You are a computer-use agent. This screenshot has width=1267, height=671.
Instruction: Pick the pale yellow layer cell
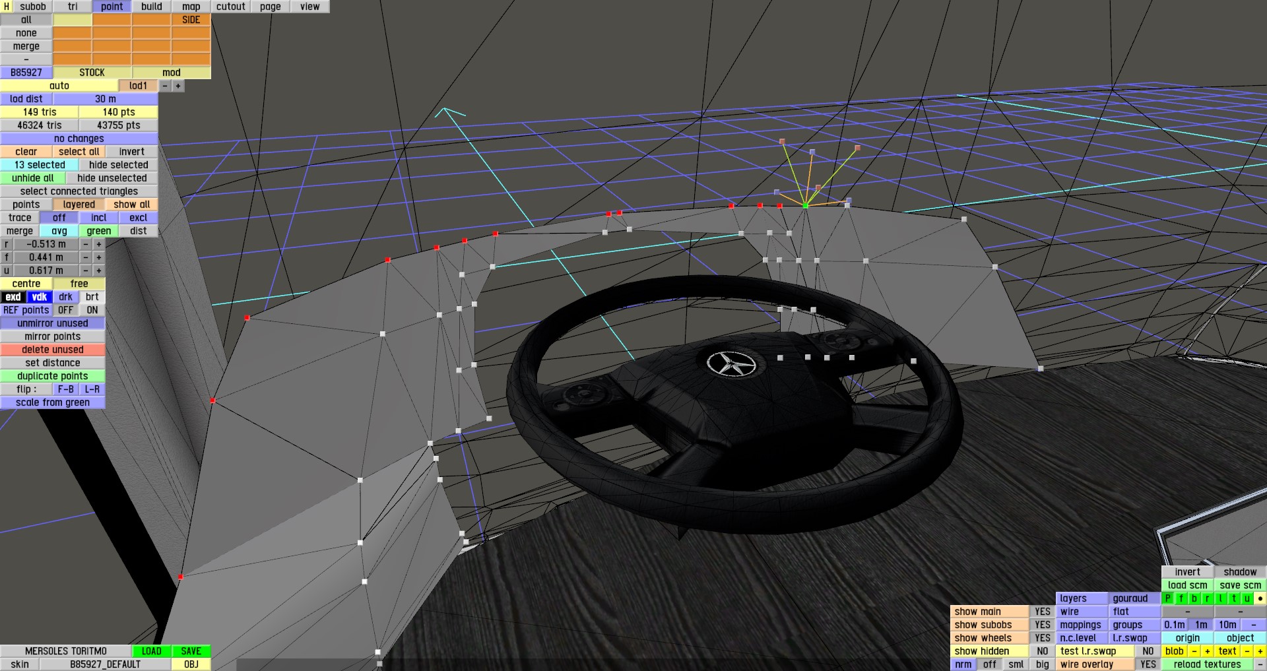click(73, 20)
